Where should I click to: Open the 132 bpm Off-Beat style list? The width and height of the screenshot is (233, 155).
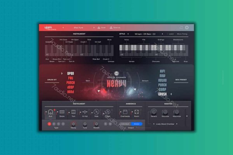pyautogui.click(x=145, y=34)
